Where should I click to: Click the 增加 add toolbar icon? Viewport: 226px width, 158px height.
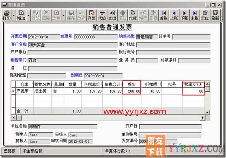coord(21,15)
